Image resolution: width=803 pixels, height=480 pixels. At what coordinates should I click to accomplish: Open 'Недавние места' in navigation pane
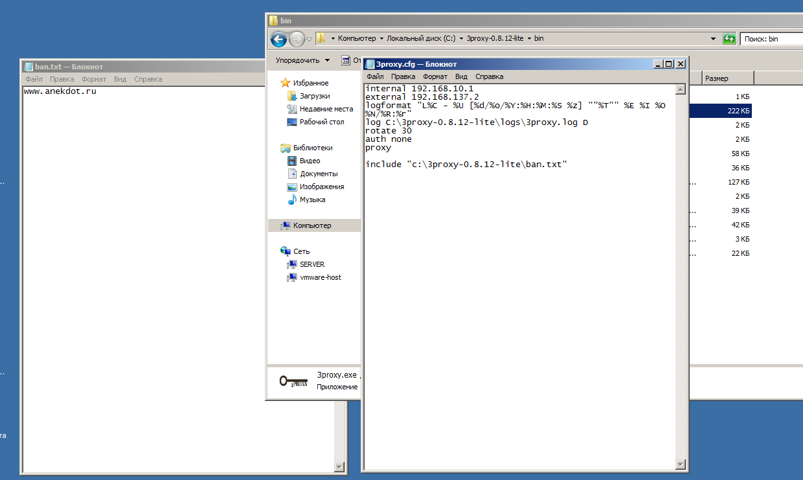click(x=326, y=109)
